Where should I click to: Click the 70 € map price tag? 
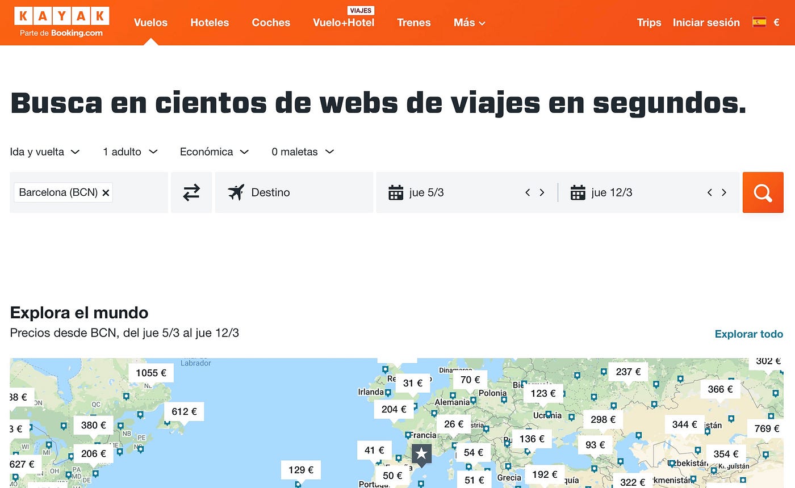click(x=470, y=380)
